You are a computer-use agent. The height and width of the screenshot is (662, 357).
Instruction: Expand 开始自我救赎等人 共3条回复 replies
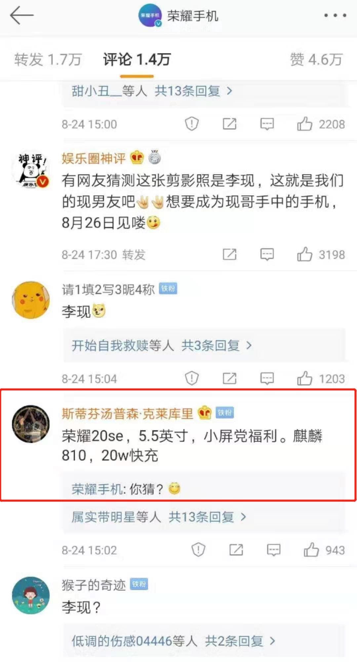point(162,346)
